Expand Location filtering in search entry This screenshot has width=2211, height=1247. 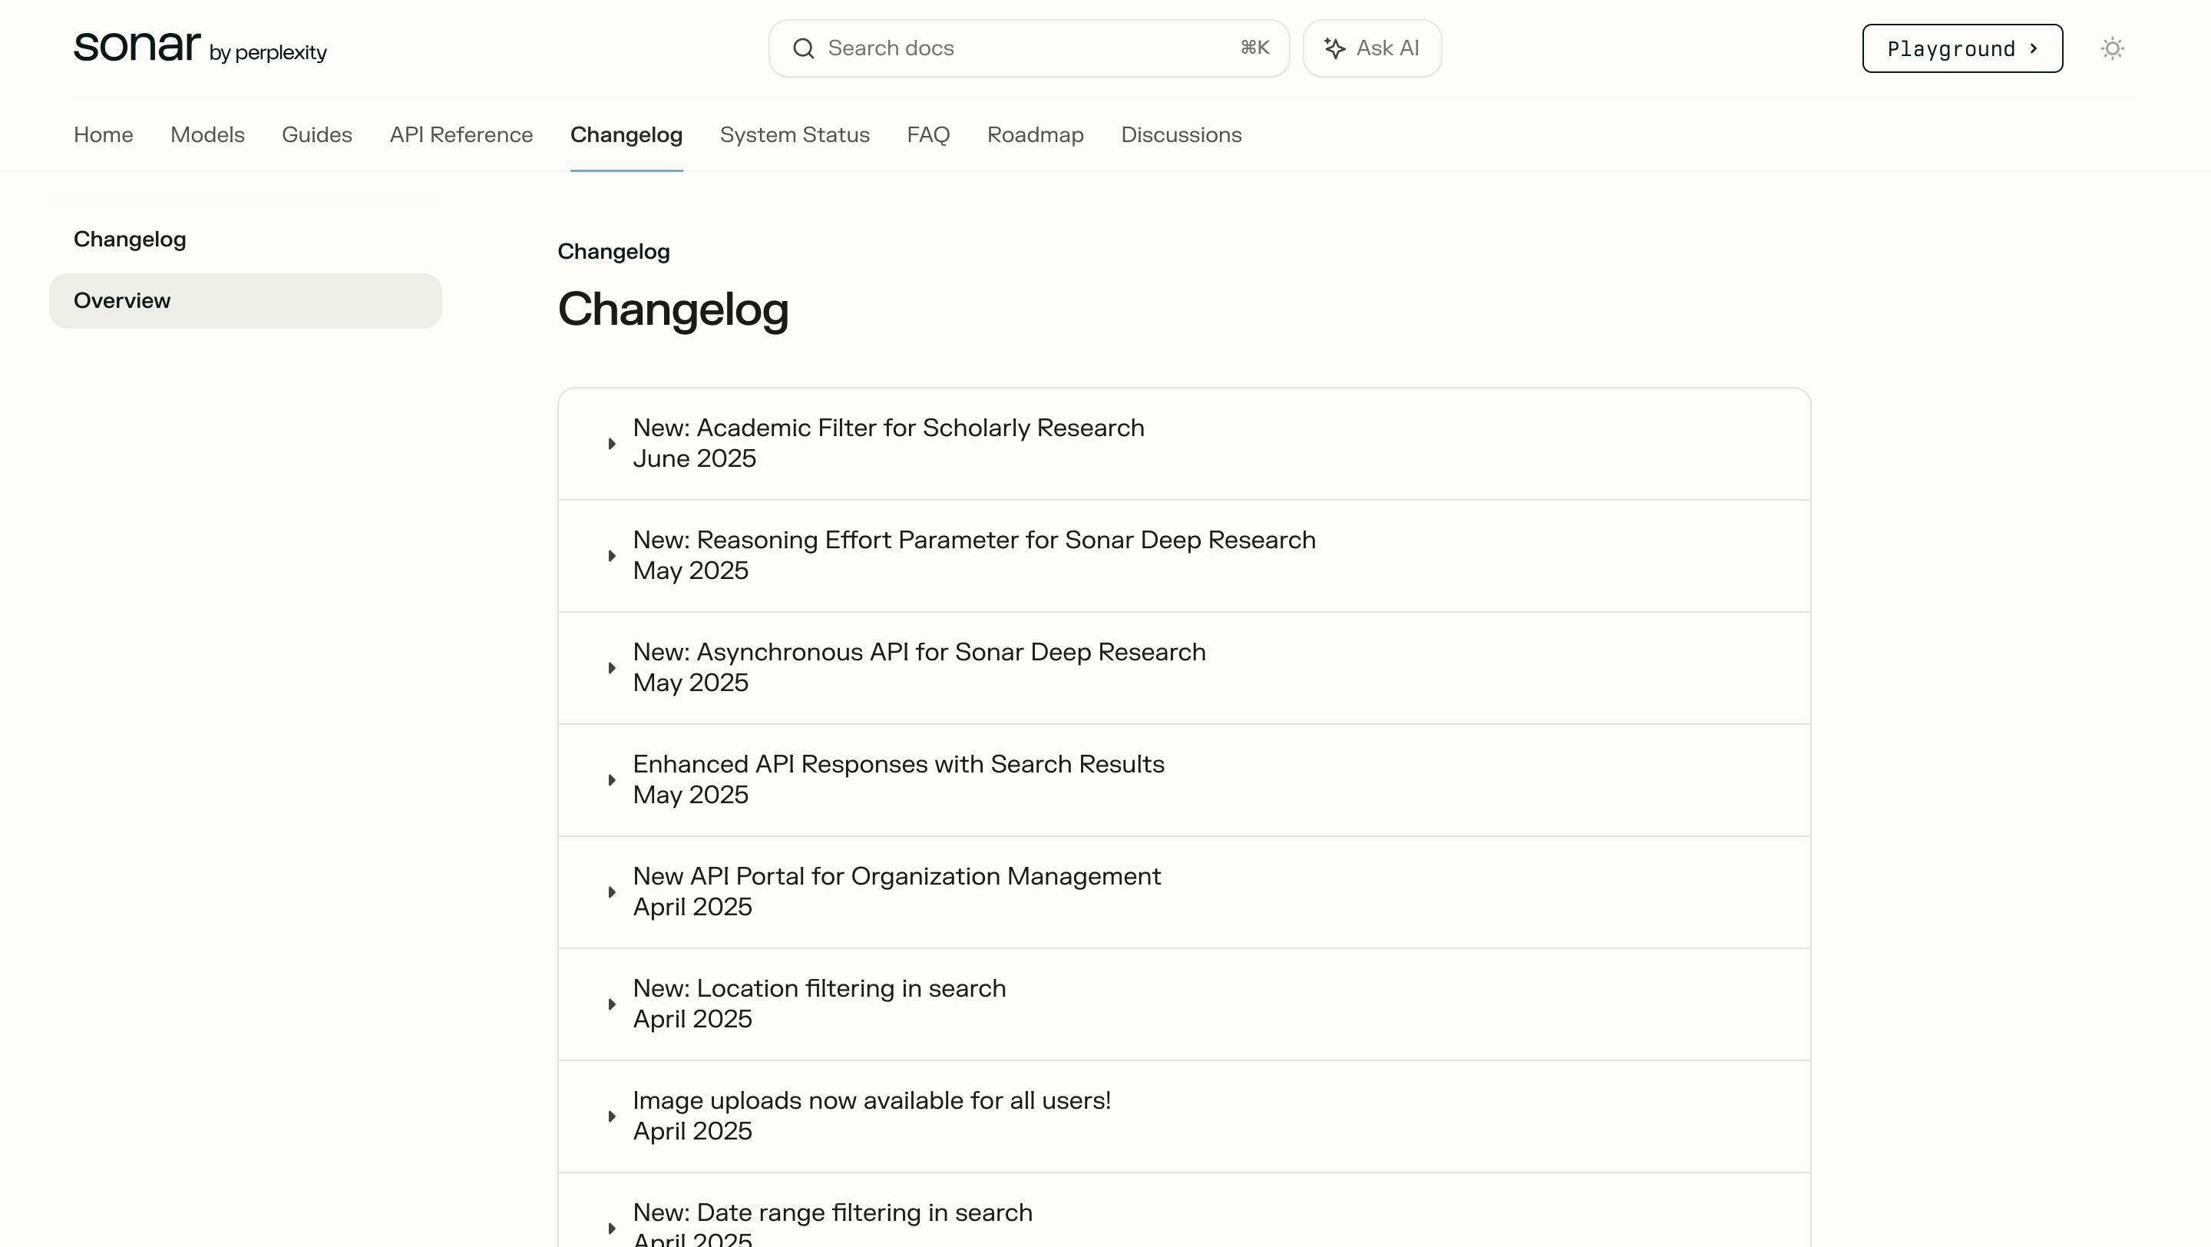819,1004
